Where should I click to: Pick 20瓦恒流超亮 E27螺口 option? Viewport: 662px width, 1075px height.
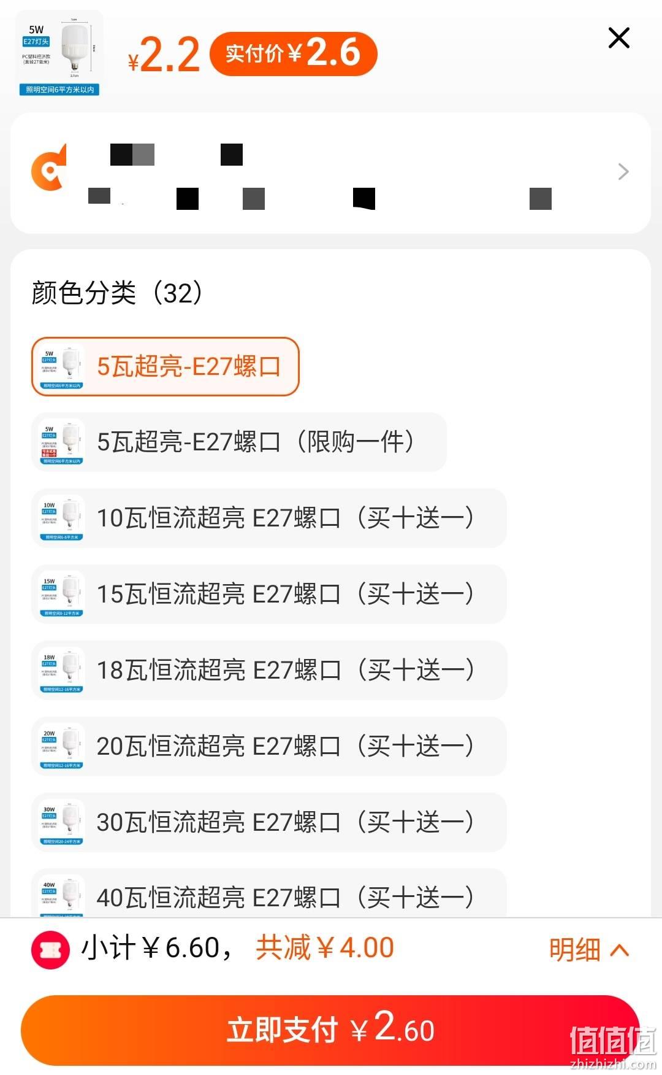(x=269, y=746)
